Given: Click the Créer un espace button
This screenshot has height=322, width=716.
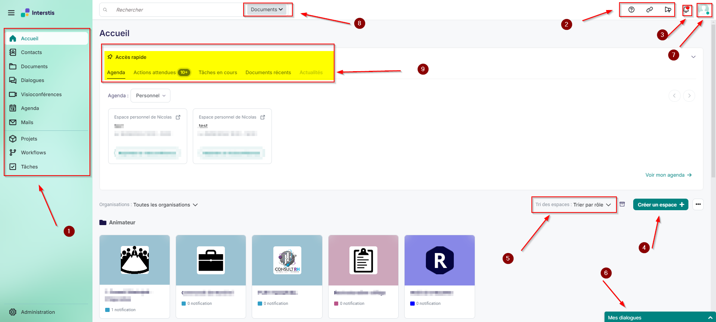Looking at the screenshot, I should tap(660, 205).
